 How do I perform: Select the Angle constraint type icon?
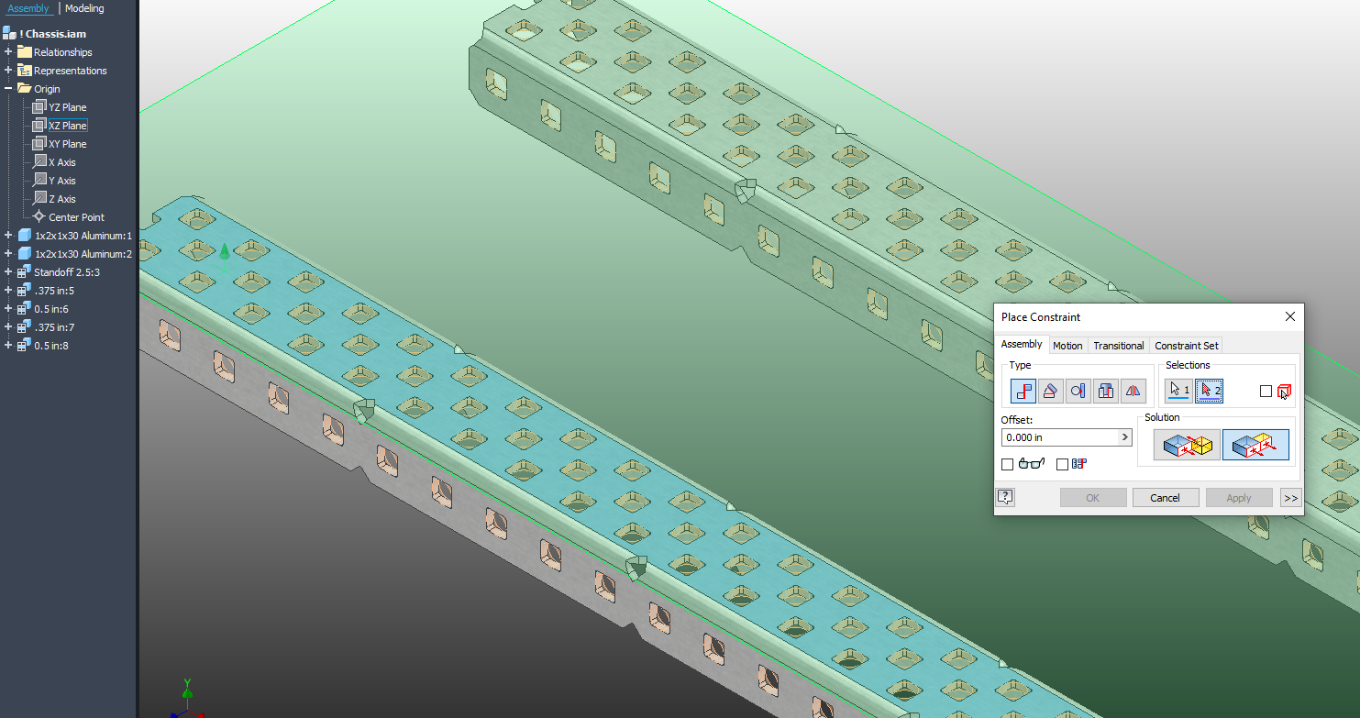coord(1051,392)
